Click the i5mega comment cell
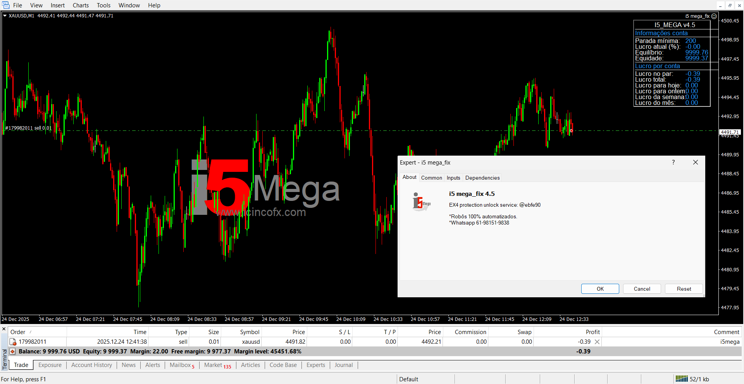Screen dimensions: 744x384 pos(730,342)
